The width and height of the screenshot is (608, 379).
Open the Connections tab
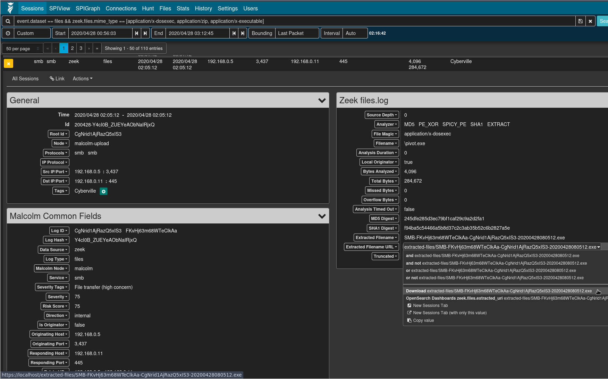(121, 8)
